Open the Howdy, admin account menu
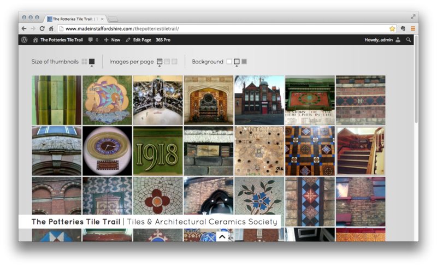This screenshot has width=437, height=267. tap(382, 40)
